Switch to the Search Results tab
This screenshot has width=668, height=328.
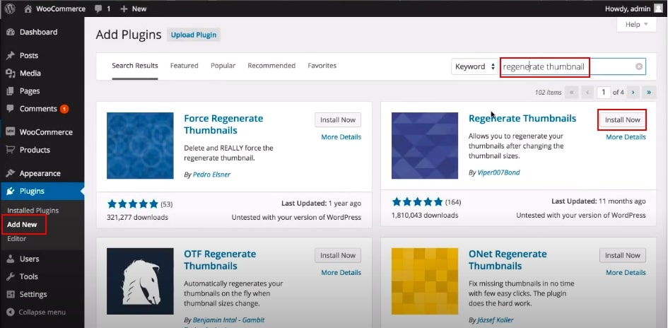pyautogui.click(x=135, y=66)
